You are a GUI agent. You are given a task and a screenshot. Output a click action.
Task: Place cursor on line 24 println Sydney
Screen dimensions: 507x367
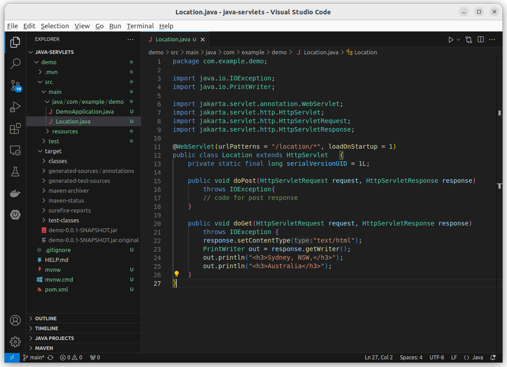coord(273,257)
